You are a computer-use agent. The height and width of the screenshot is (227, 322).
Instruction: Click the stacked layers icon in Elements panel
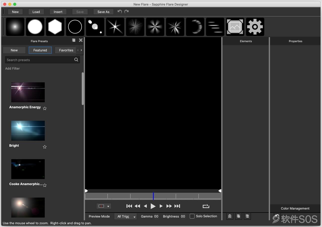coord(247,216)
